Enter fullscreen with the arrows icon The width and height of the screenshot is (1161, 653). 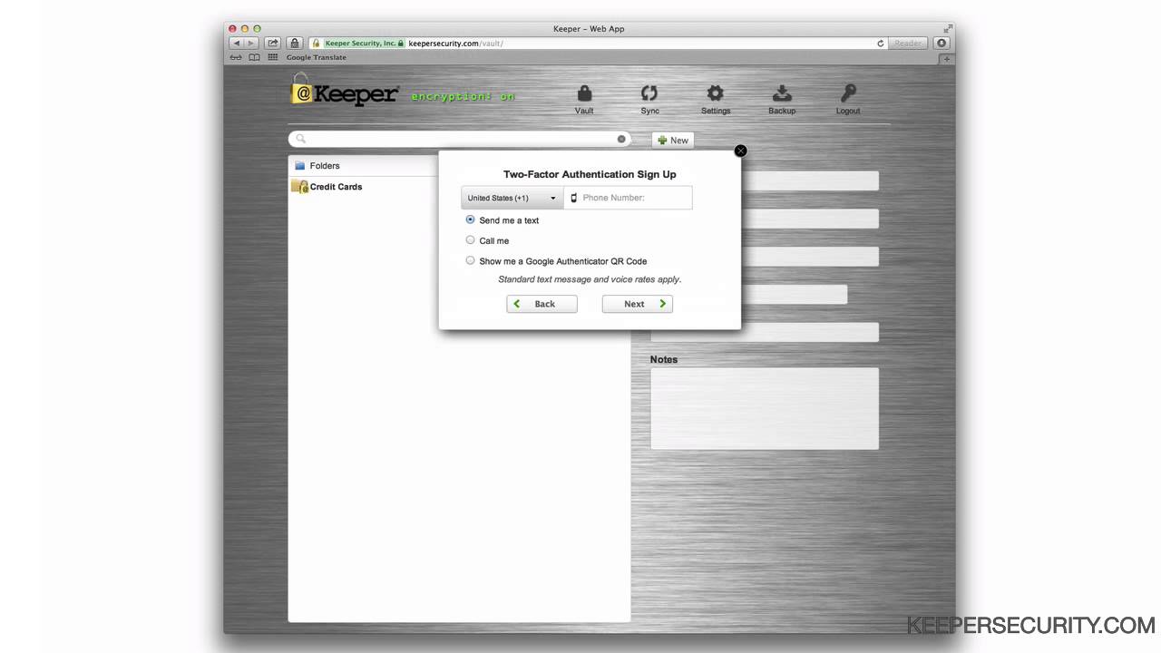pos(948,28)
